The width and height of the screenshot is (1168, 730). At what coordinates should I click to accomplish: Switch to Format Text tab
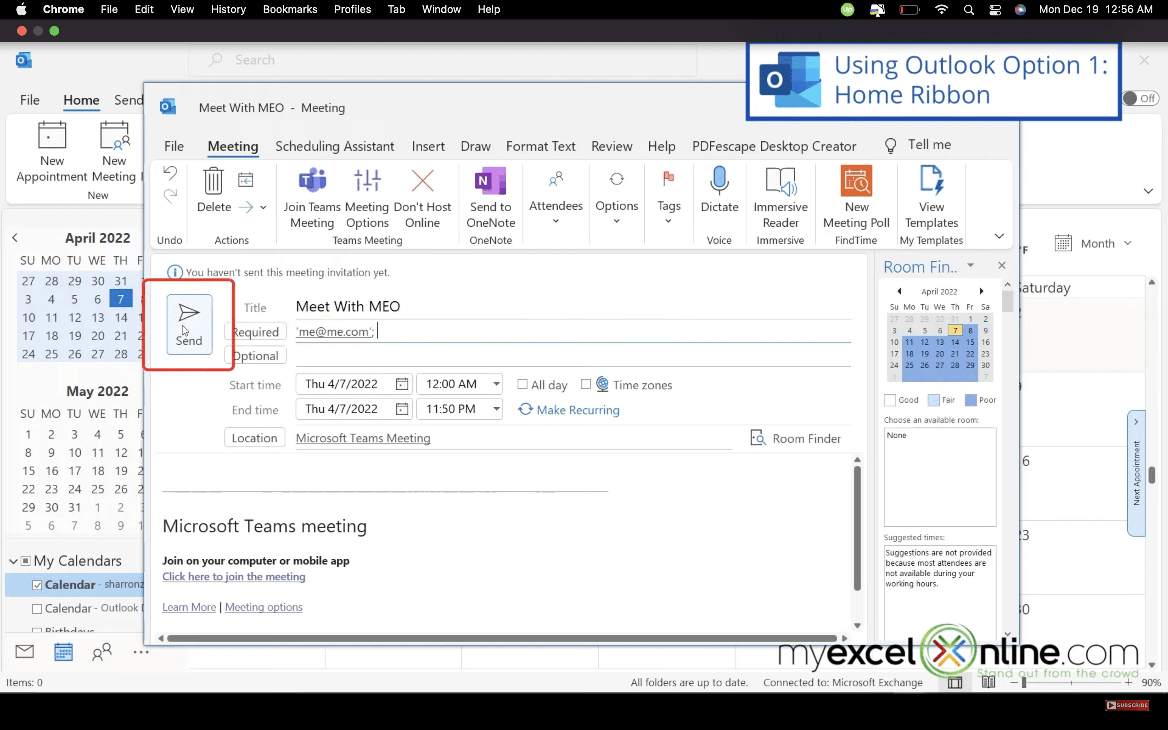click(541, 146)
